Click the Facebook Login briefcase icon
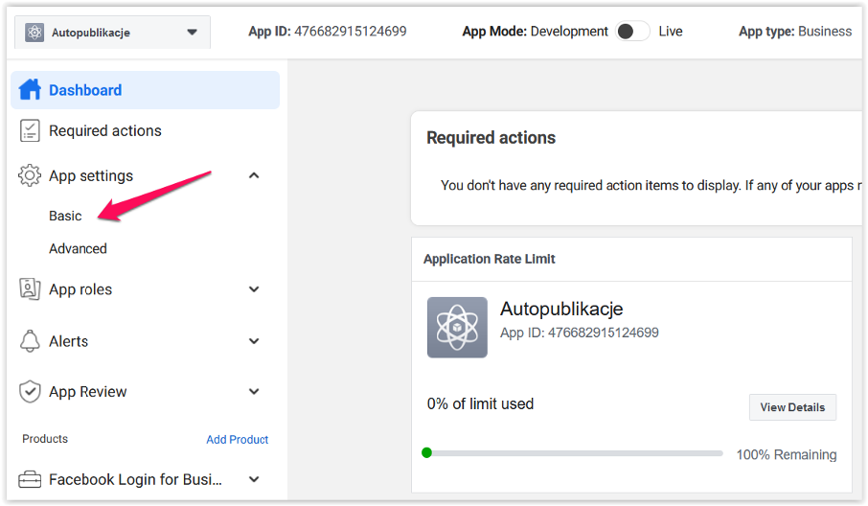Viewport: 868px width, 506px height. pyautogui.click(x=30, y=479)
